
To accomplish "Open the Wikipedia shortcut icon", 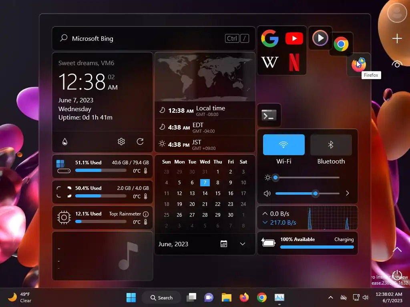I will (269, 62).
